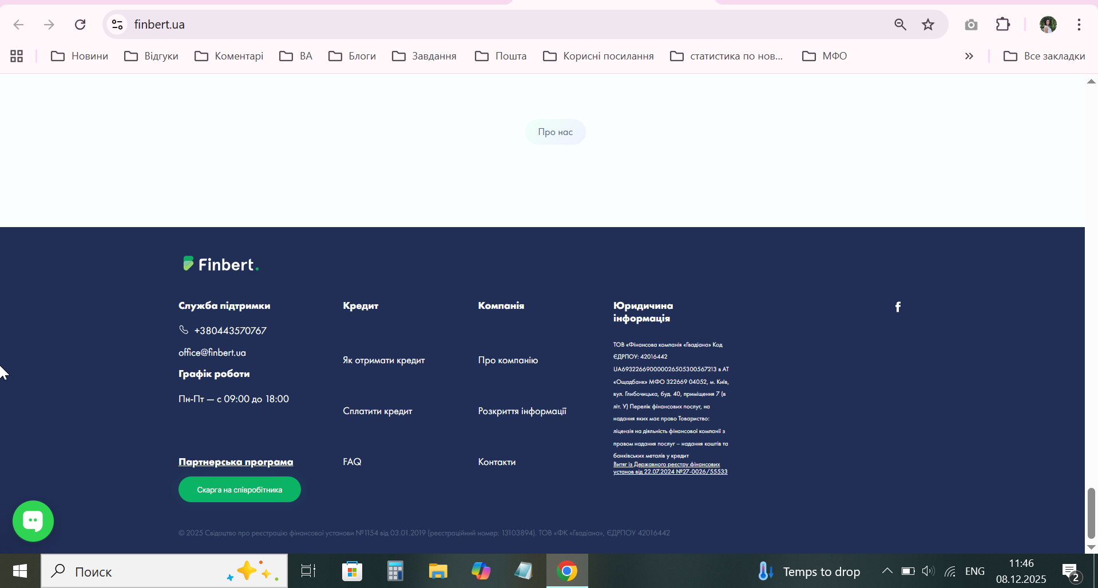Open the Коментарі bookmarks folder

pos(229,56)
